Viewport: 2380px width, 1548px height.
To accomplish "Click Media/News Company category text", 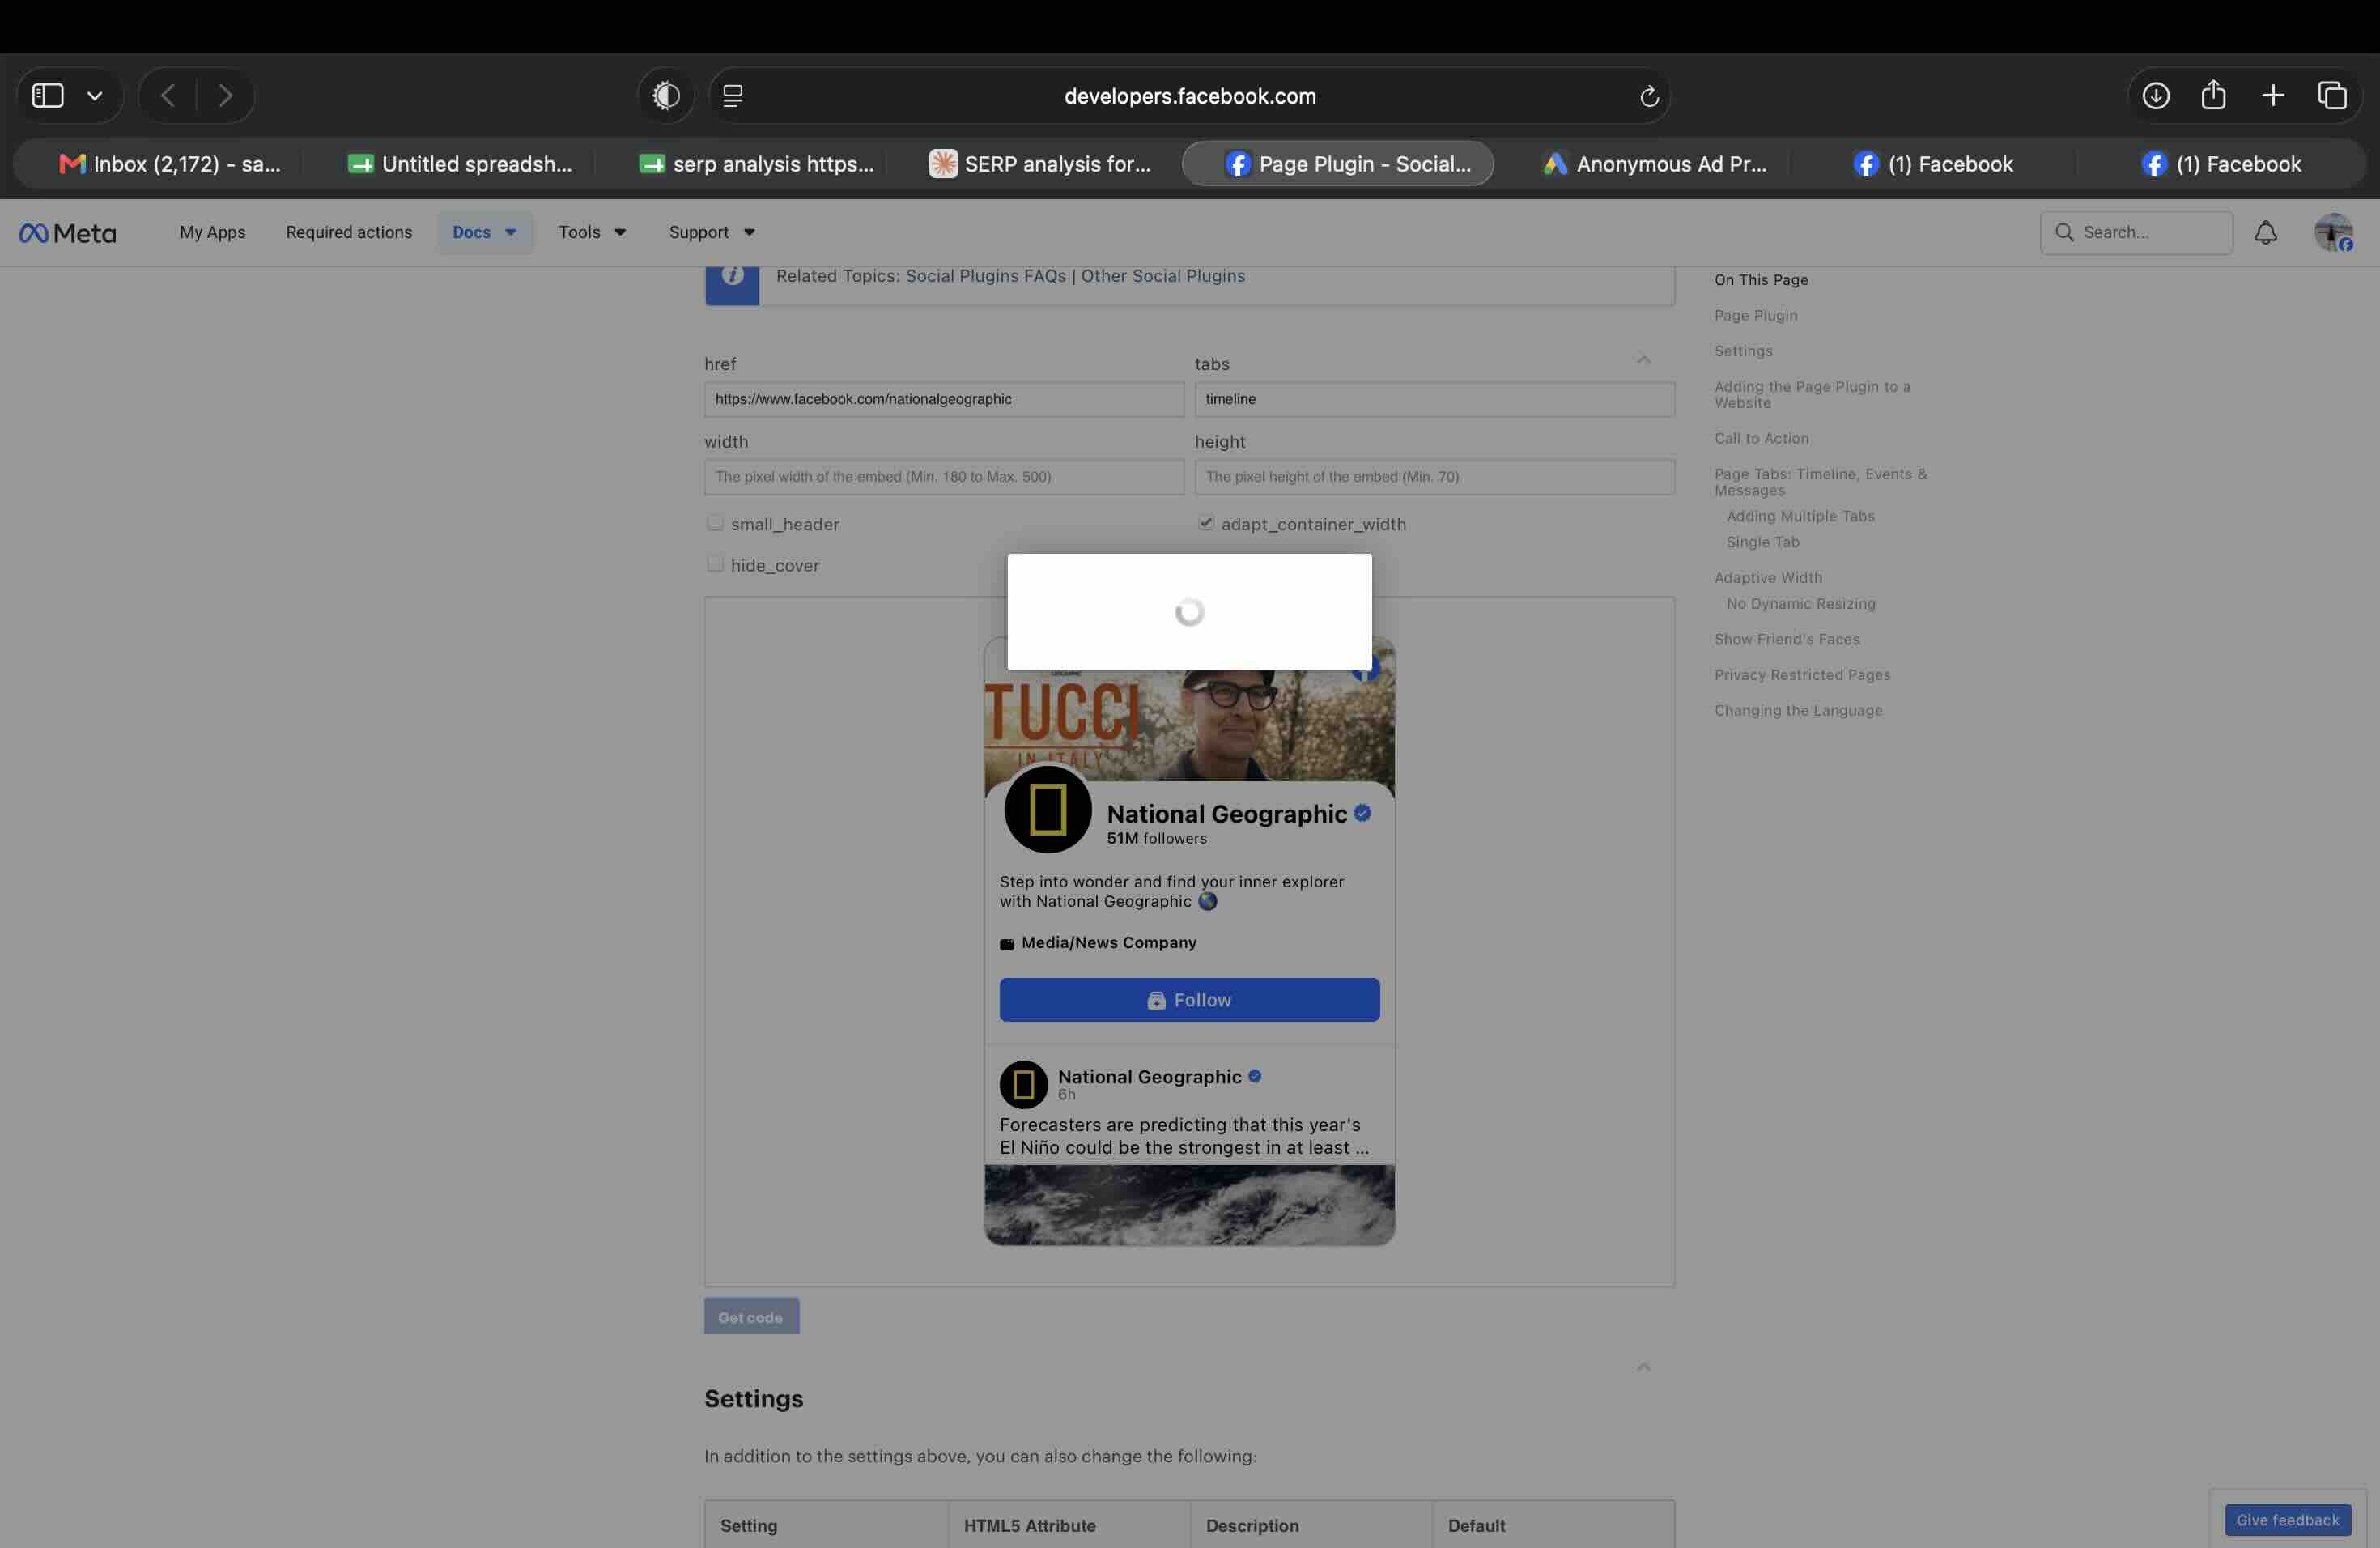I will tap(1108, 943).
